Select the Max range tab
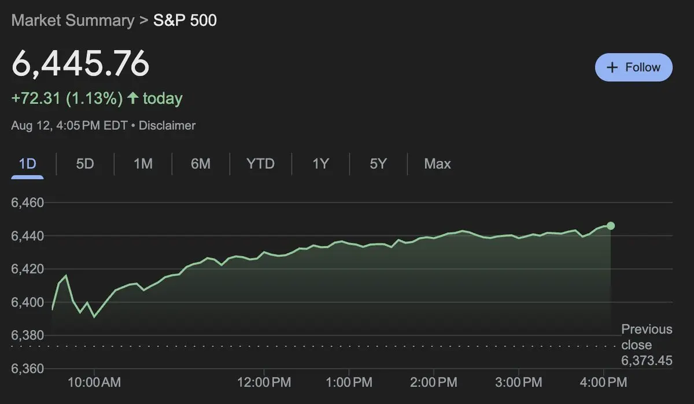 coord(437,164)
